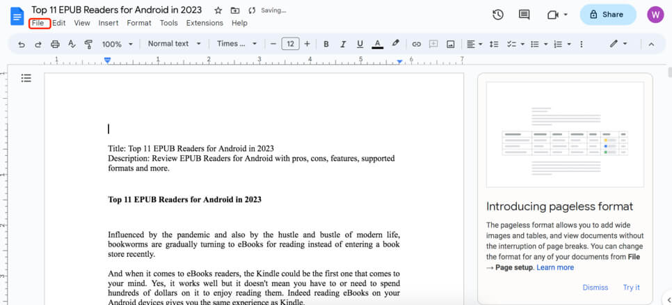Open the Times font dropdown
Image resolution: width=672 pixels, height=305 pixels.
point(237,44)
